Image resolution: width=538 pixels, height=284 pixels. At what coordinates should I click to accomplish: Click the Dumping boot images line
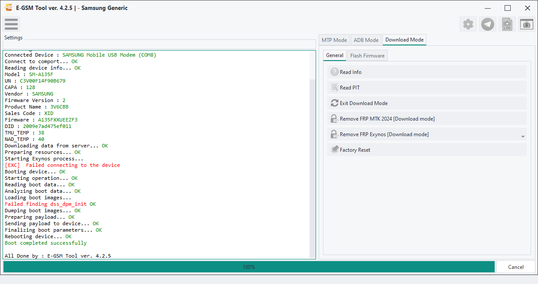[42, 211]
